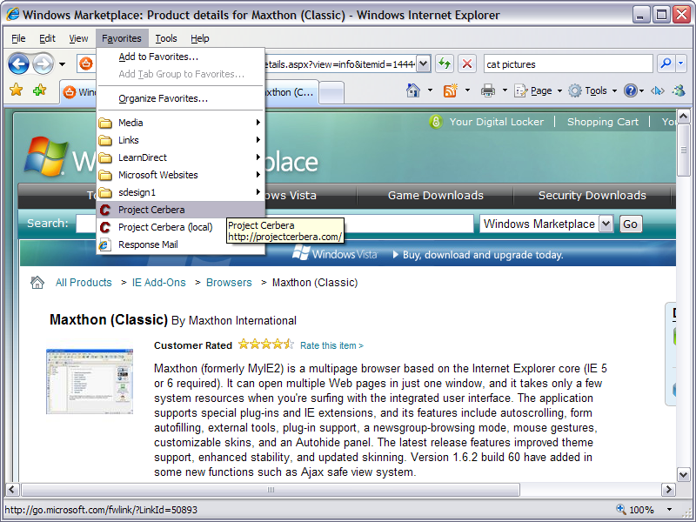
Task: Follow the 'Rate this item' link
Action: 331,345
